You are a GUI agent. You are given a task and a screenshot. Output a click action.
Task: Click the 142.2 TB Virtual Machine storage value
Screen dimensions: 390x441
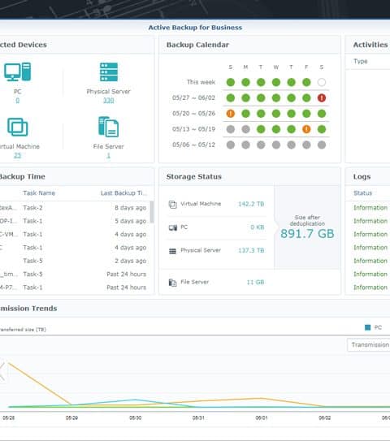click(251, 204)
